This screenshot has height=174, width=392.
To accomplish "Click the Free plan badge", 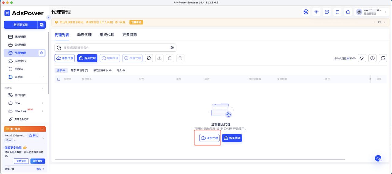I will click(x=9, y=140).
